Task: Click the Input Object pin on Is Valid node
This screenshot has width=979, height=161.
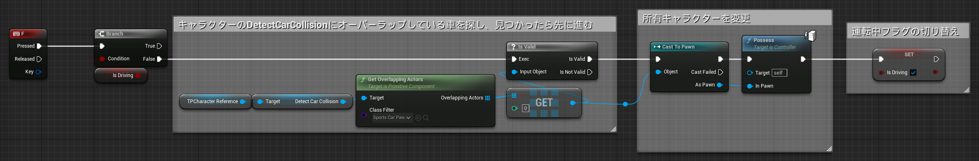Action: (x=514, y=72)
